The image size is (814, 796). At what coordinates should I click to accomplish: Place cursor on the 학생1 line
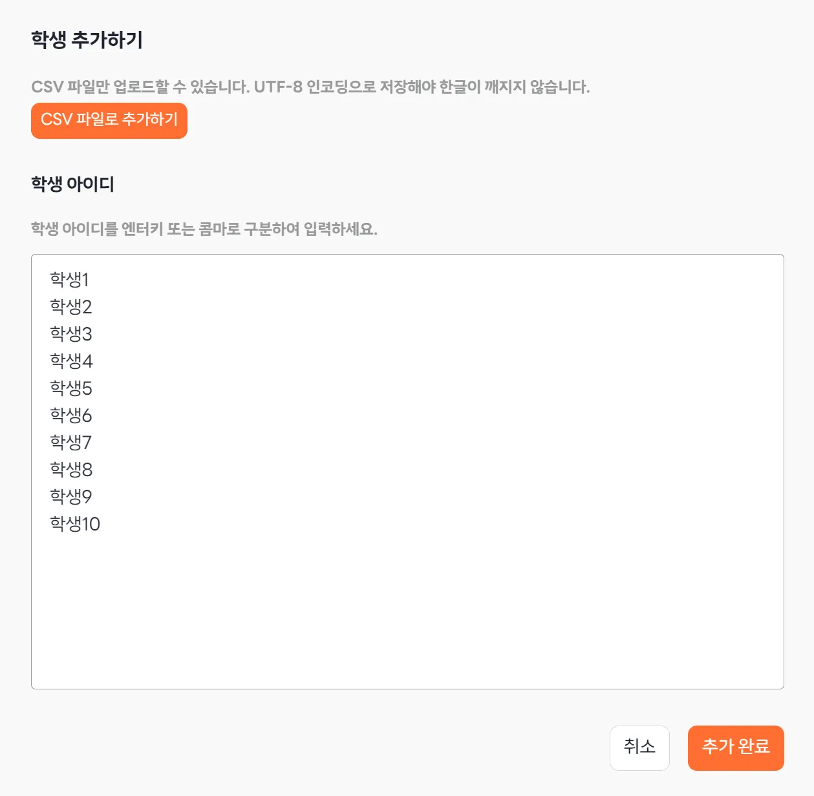(69, 280)
